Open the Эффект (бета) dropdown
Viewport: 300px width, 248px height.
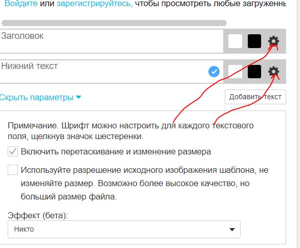pyautogui.click(x=124, y=229)
